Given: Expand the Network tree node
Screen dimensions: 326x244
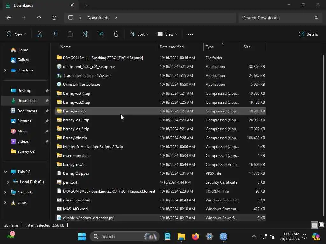Looking at the screenshot, I should pos(5,192).
